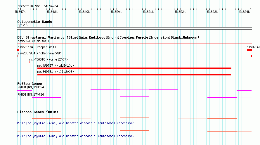This screenshot has width=260, height=145.
Task: Click the magenta PKHD1 NM_170724 gene line
Action: click(x=134, y=97)
